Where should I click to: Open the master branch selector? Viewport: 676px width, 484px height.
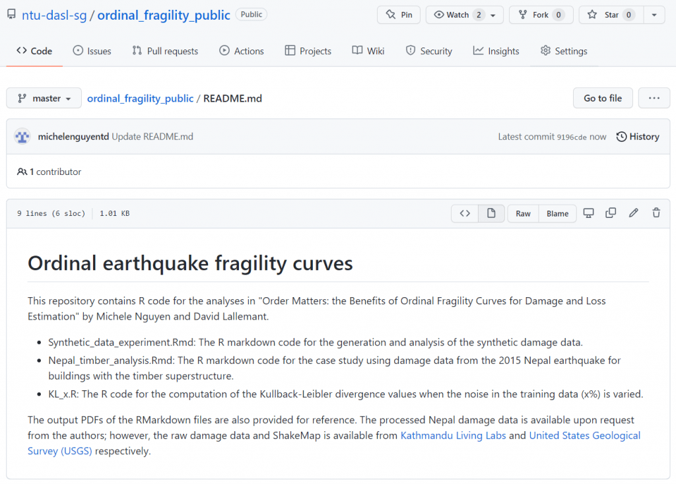pyautogui.click(x=44, y=98)
